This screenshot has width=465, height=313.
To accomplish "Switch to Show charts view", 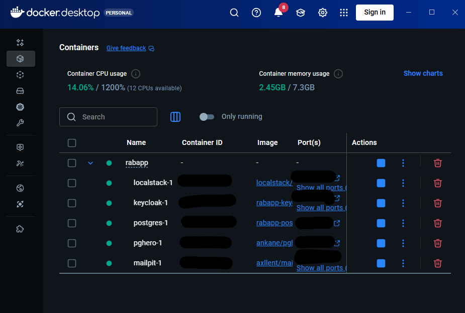I will click(x=423, y=73).
